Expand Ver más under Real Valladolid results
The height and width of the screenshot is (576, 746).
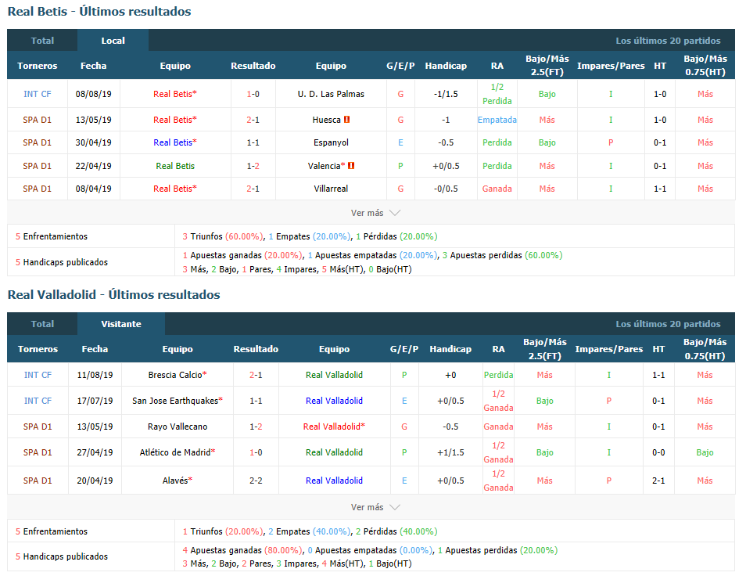(x=375, y=507)
